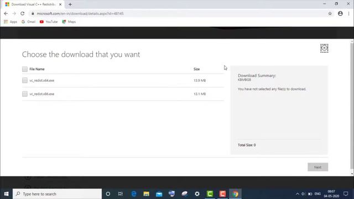Open Cortana circle icon on taskbar
Image resolution: width=354 pixels, height=199 pixels.
(108, 194)
